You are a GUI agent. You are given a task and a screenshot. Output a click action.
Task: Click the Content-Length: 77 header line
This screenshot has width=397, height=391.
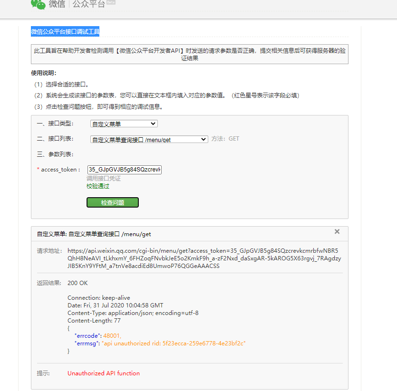tap(94, 321)
